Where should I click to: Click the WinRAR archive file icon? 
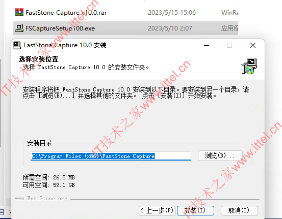[19, 12]
